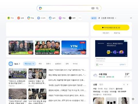Expand the realtime trends list chevron
The height and width of the screenshot is (104, 138).
131,18
